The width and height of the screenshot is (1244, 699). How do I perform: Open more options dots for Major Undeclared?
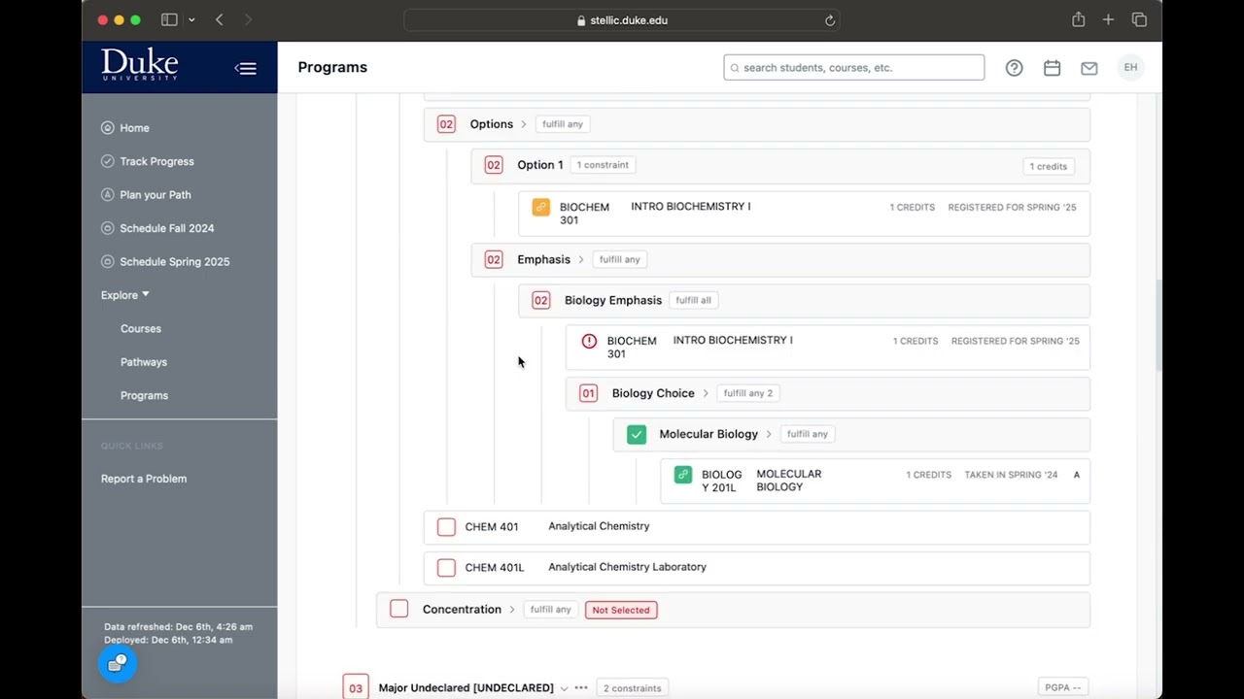(x=581, y=687)
